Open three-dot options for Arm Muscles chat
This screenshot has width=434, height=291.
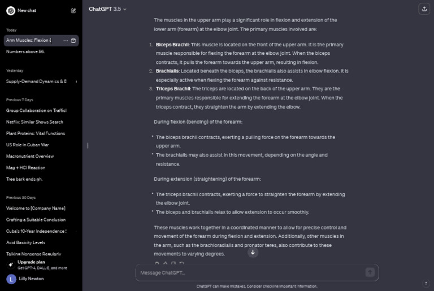(66, 41)
